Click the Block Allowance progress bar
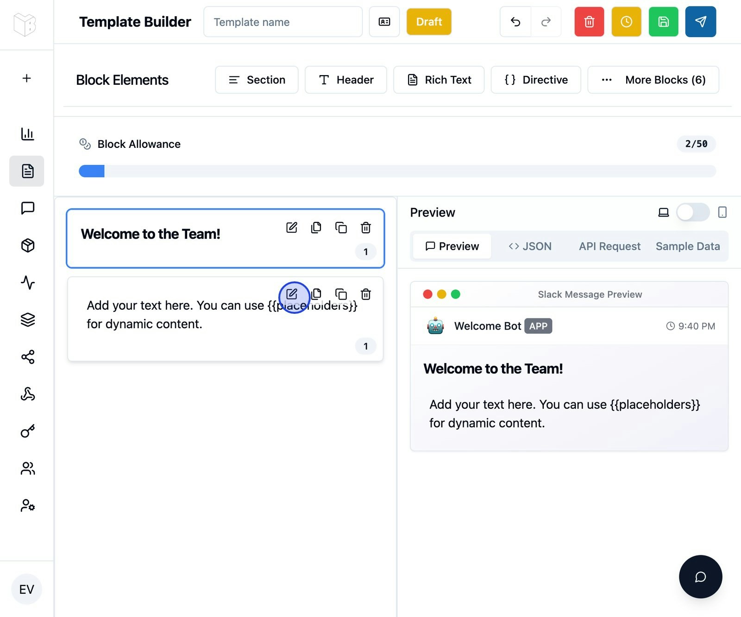This screenshot has width=741, height=617. [397, 171]
